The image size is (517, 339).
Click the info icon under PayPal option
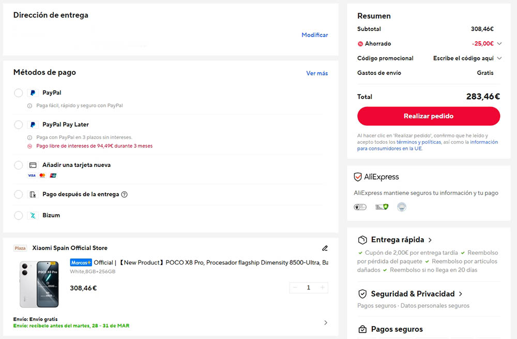click(x=30, y=105)
